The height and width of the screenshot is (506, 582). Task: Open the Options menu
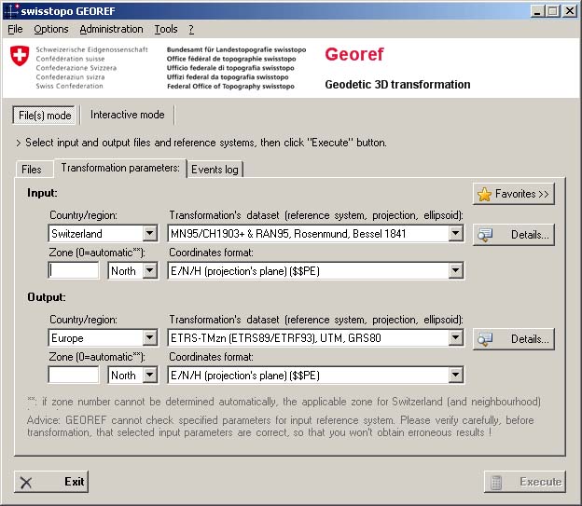[x=51, y=29]
